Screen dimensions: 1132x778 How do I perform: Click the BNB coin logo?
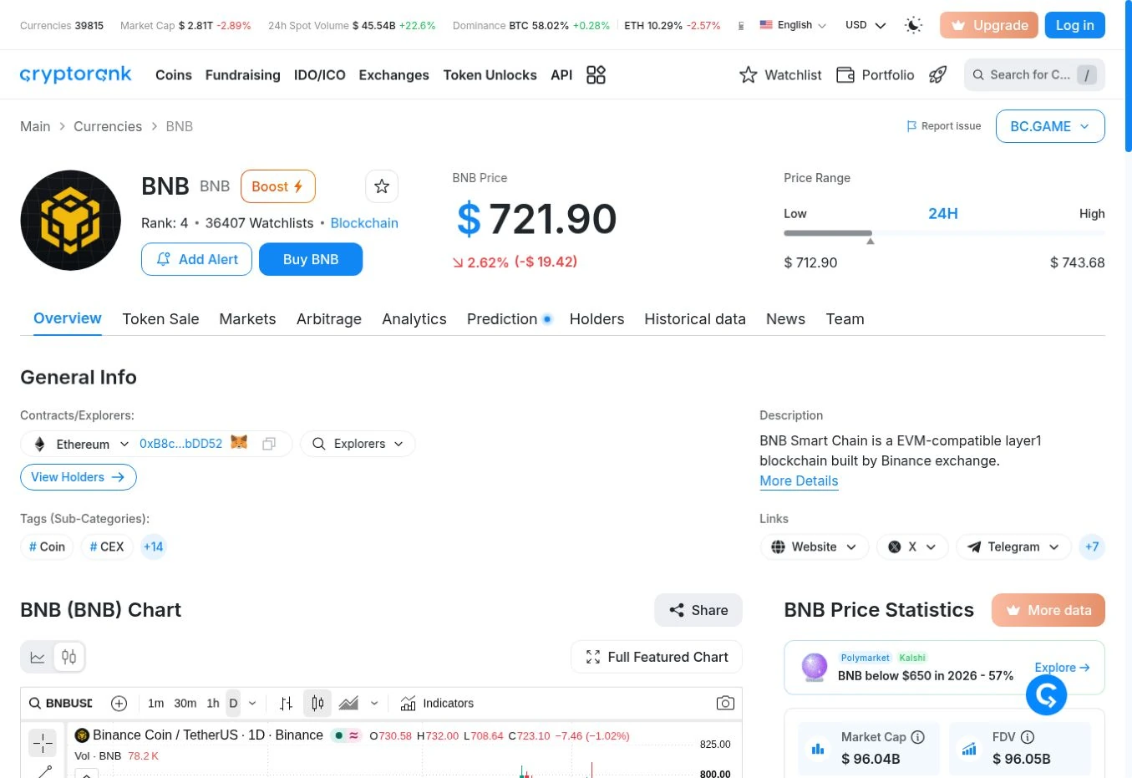(71, 221)
